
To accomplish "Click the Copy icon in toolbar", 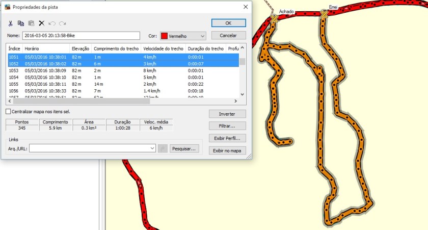I will [21, 23].
